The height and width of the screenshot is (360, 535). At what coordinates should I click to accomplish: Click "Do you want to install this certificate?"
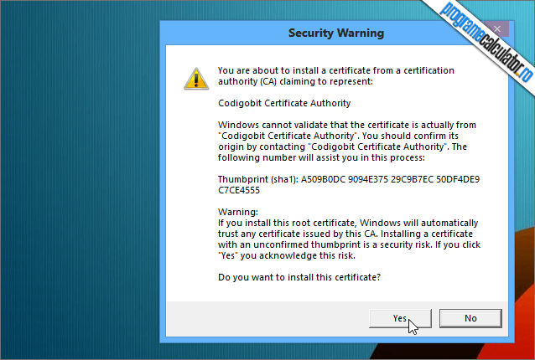[299, 277]
